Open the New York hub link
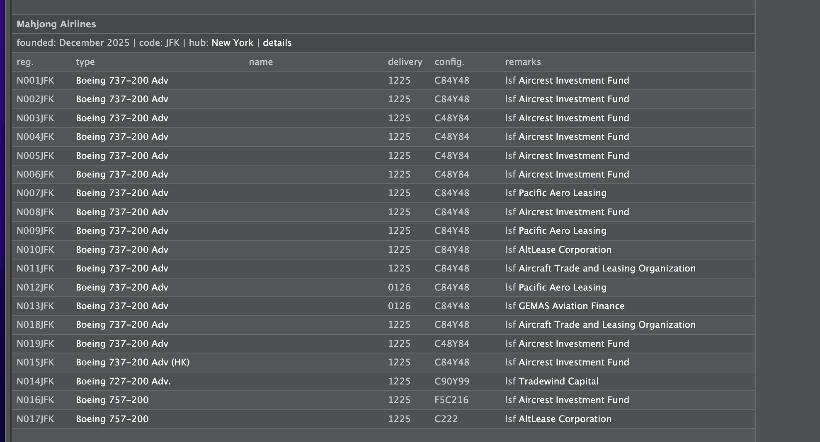The image size is (820, 442). coord(232,43)
